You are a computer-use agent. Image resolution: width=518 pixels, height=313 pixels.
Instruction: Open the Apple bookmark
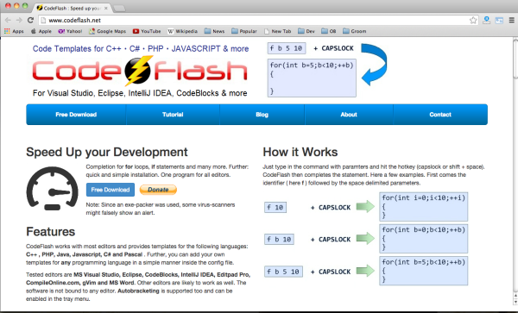click(41, 31)
